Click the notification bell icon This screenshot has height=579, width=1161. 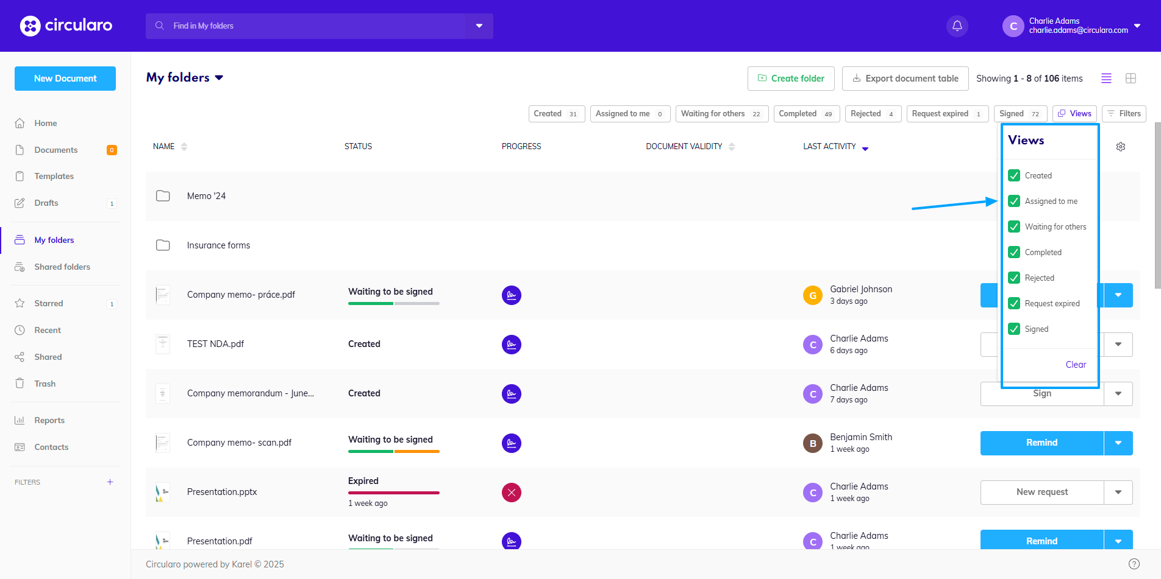[x=957, y=26]
